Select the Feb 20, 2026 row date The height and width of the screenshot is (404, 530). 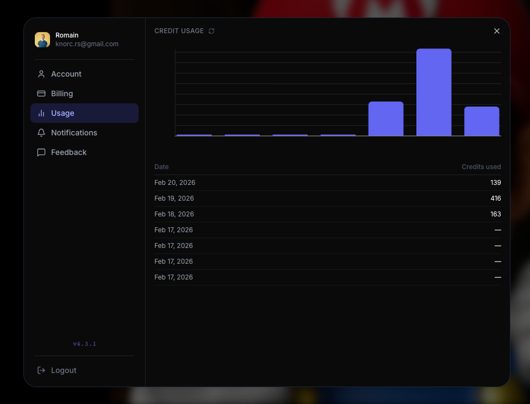(x=174, y=183)
